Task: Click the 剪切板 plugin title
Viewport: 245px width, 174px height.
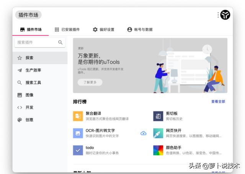Action: click(172, 114)
